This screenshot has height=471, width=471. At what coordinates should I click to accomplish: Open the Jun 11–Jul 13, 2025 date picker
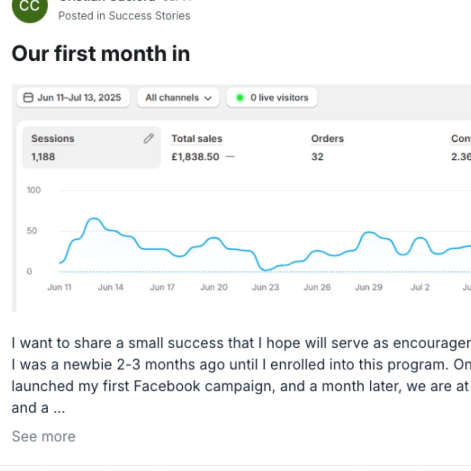click(73, 98)
